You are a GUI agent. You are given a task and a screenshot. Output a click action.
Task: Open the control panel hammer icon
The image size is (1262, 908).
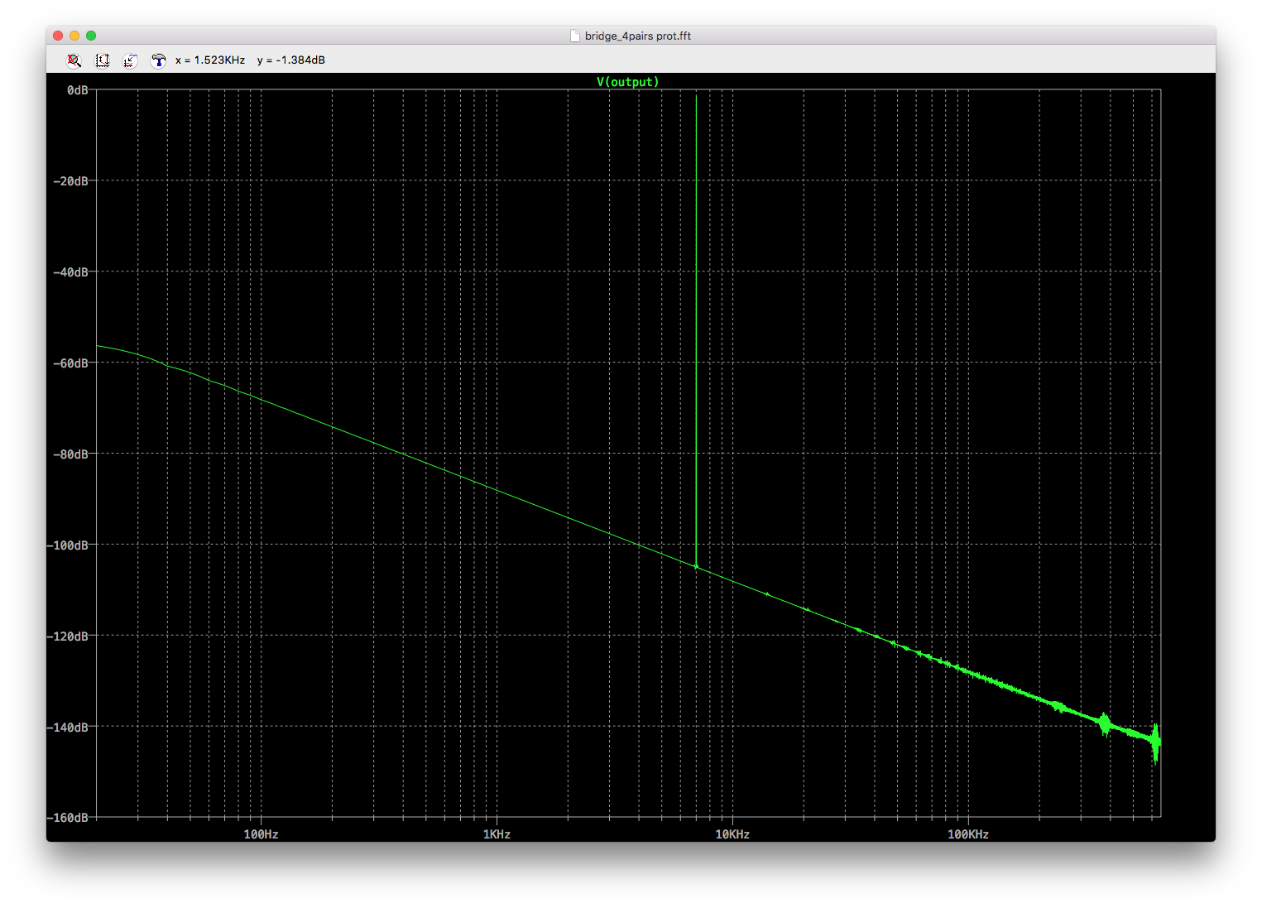(x=158, y=60)
